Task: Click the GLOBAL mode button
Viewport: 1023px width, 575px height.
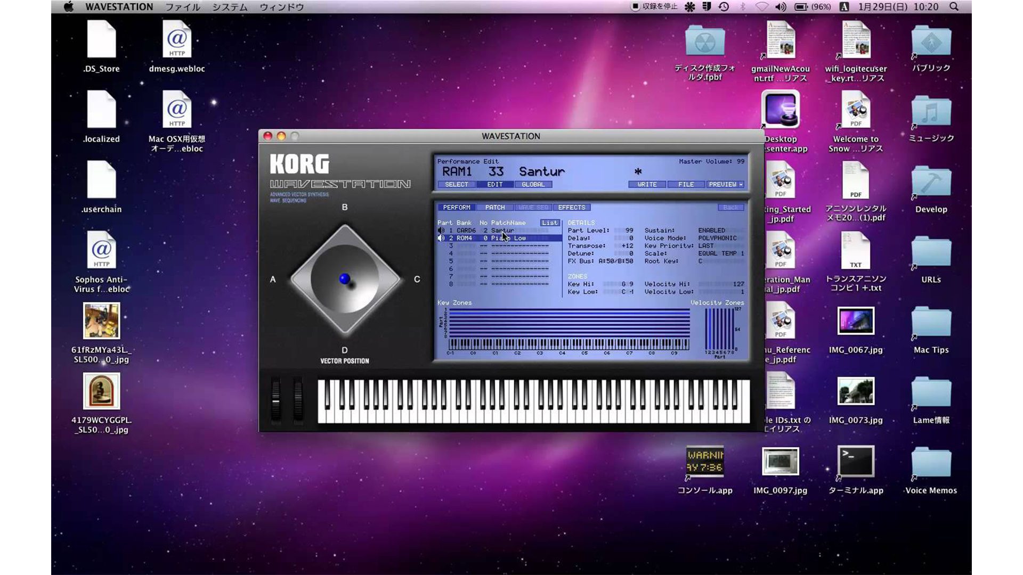Action: (533, 184)
